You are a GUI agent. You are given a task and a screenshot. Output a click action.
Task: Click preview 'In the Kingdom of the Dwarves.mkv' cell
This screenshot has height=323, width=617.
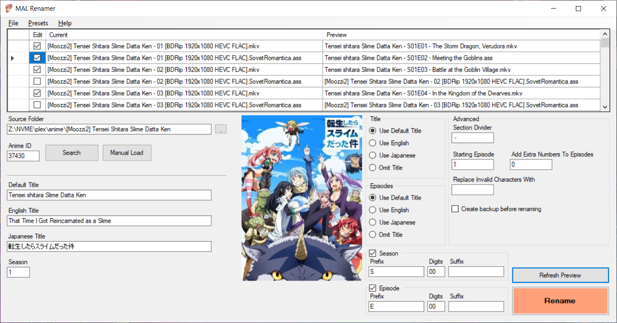coord(461,93)
